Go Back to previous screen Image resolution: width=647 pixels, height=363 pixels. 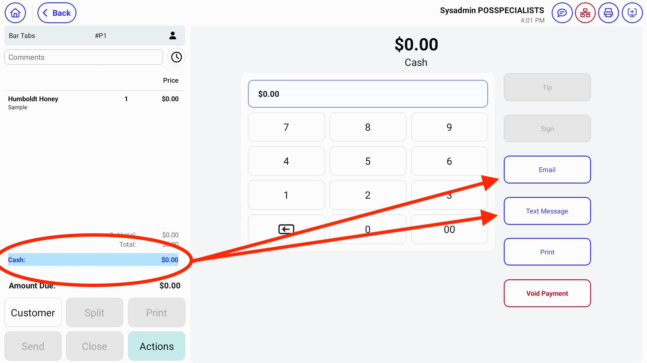[57, 13]
